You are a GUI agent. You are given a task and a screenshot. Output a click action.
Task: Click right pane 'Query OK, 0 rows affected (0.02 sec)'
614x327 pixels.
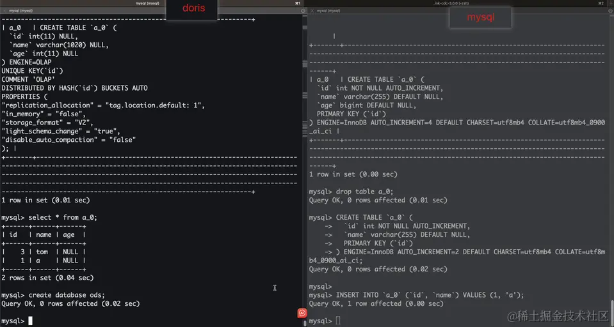coord(378,269)
